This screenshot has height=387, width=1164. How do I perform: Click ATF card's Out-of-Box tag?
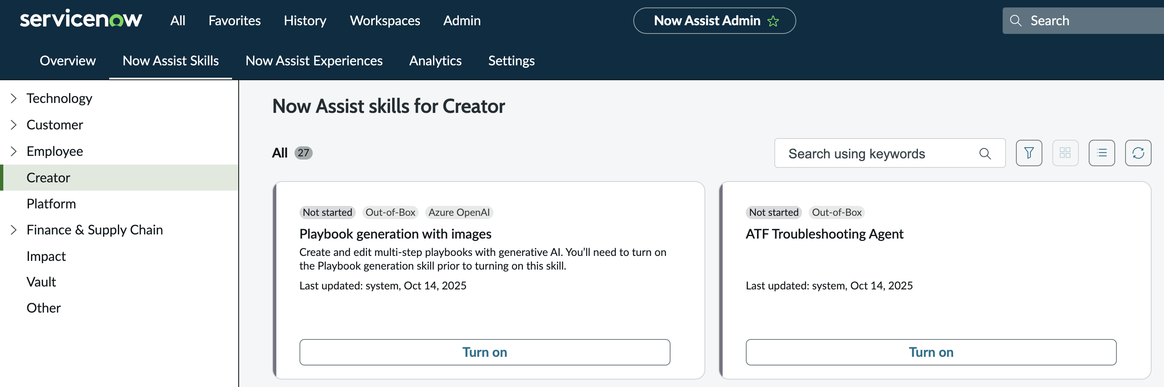click(x=837, y=212)
